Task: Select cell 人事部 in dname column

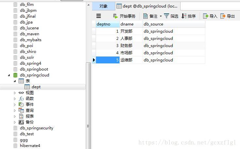Action: [x=131, y=39]
